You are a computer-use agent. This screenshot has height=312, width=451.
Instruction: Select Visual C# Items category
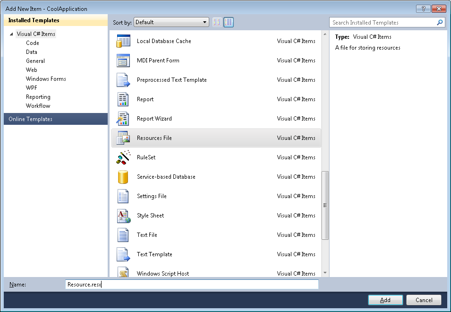click(36, 34)
